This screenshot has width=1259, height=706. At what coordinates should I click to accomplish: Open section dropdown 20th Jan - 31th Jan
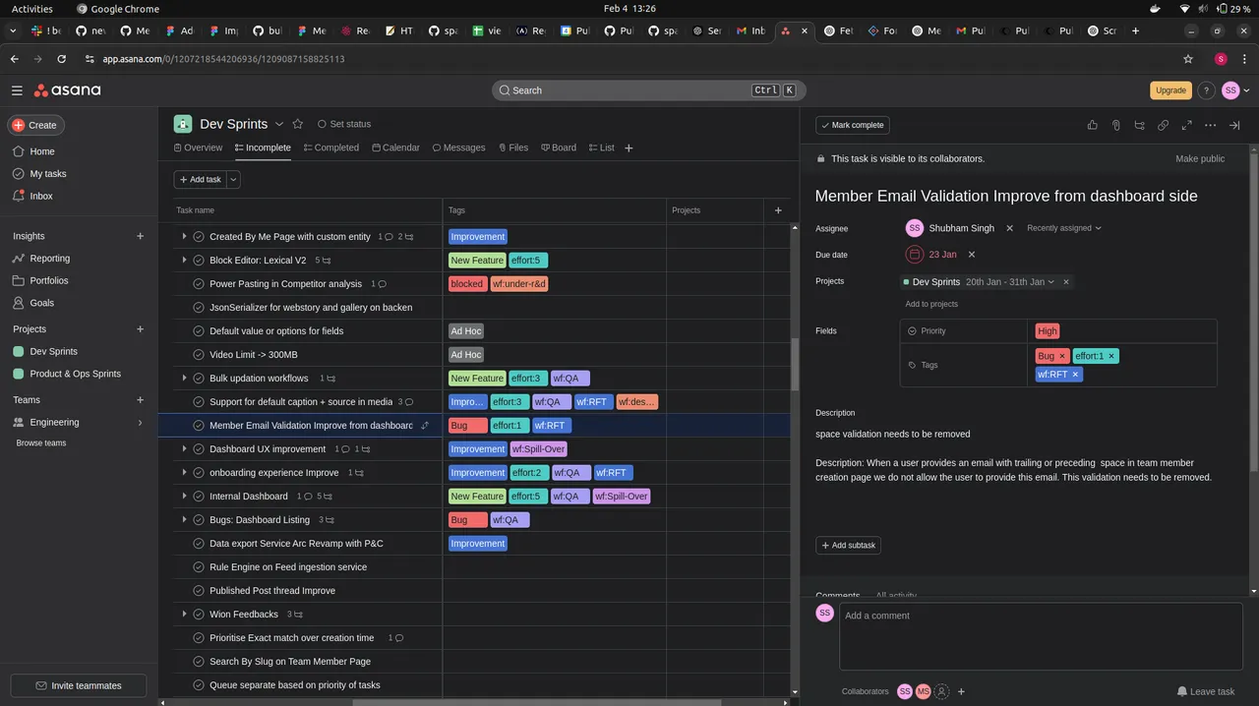tap(1010, 282)
